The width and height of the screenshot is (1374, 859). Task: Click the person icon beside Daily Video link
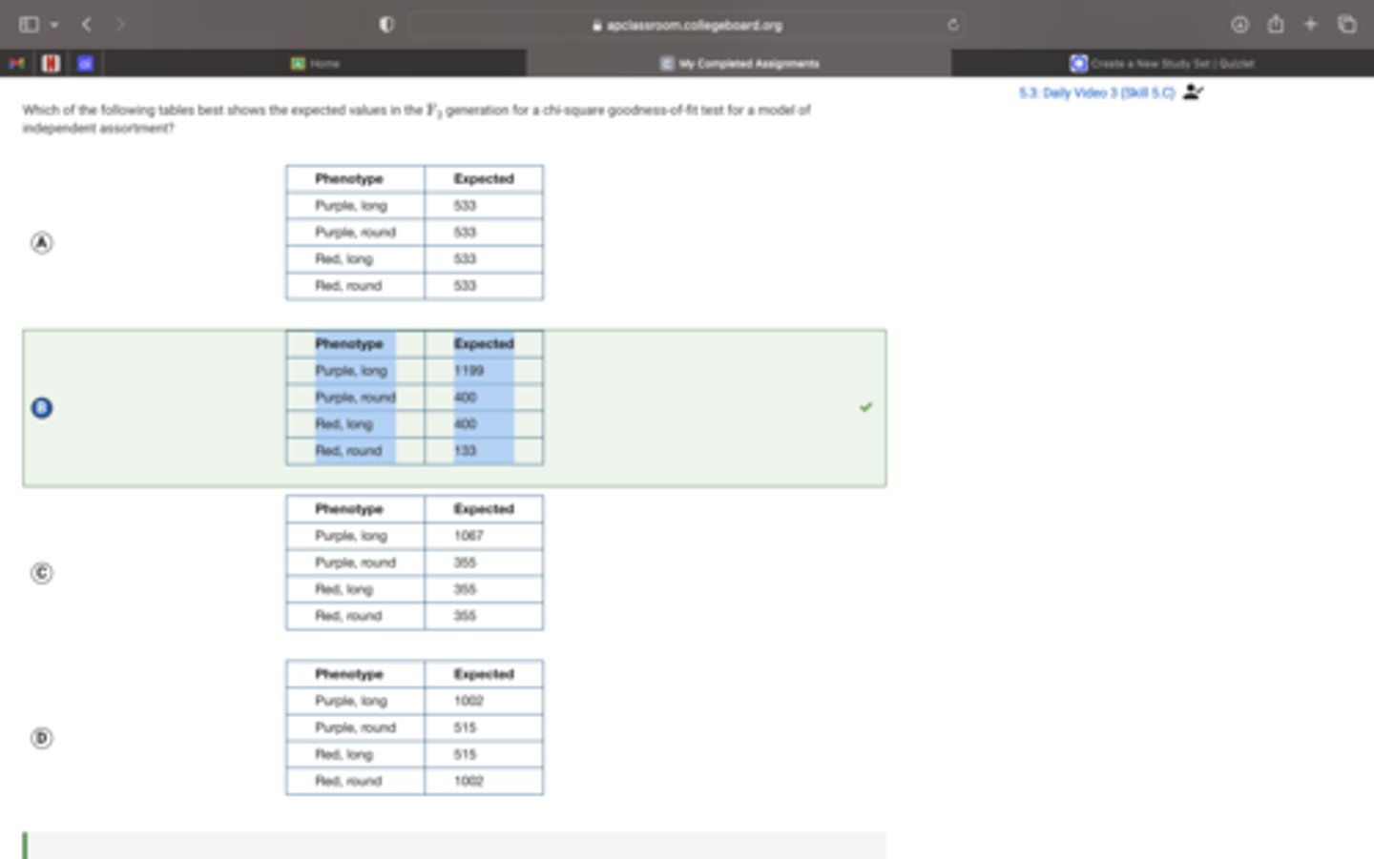(1193, 92)
